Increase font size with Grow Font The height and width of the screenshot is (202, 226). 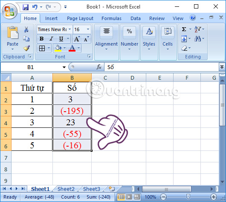click(x=77, y=39)
